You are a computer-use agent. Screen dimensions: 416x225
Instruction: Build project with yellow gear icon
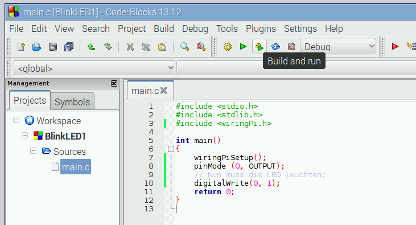coord(228,47)
